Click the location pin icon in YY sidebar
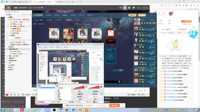The width and height of the screenshot is (200, 112). 12,12
